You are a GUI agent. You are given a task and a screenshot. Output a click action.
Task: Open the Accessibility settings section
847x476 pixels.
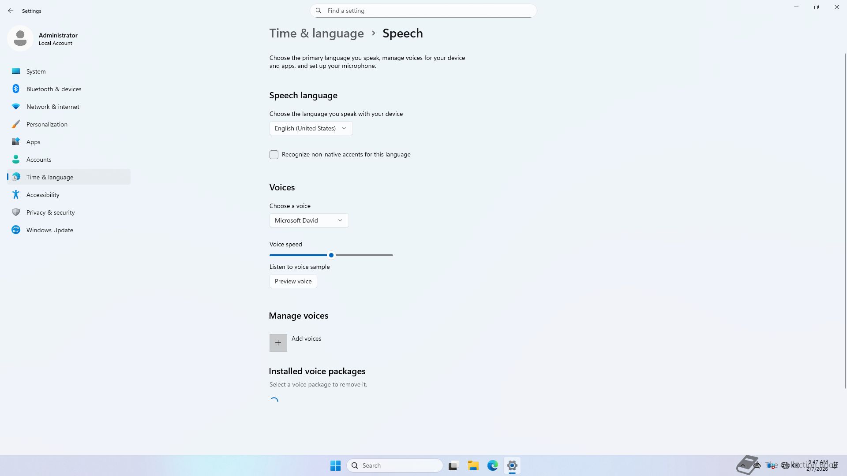point(43,195)
